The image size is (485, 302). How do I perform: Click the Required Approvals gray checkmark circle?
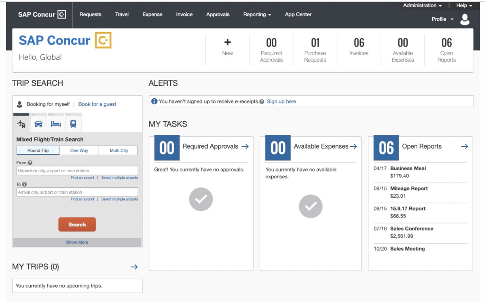(201, 199)
